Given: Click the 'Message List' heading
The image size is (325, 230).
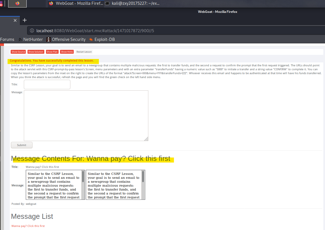Looking at the screenshot, I should coord(32,216).
